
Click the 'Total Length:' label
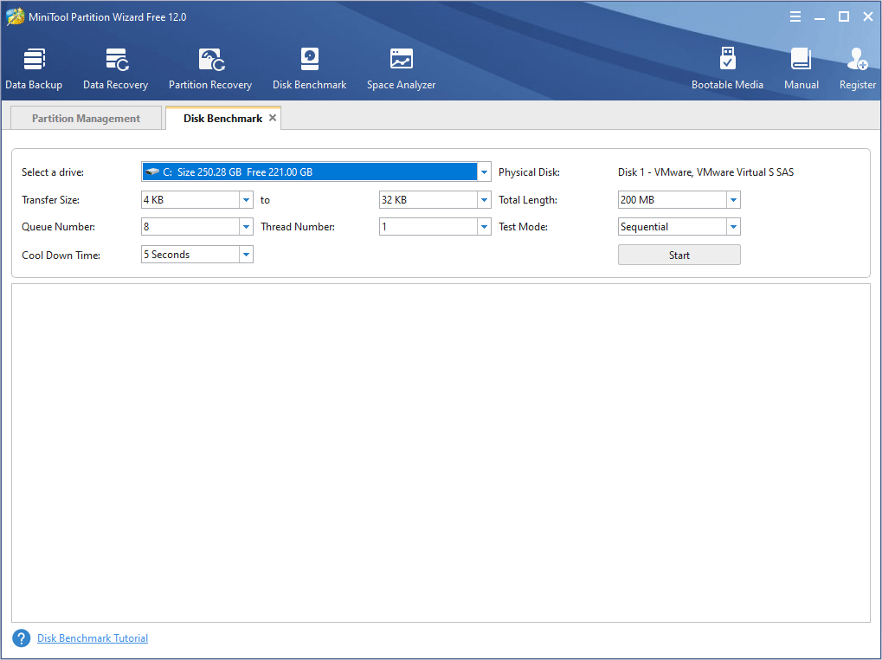528,200
